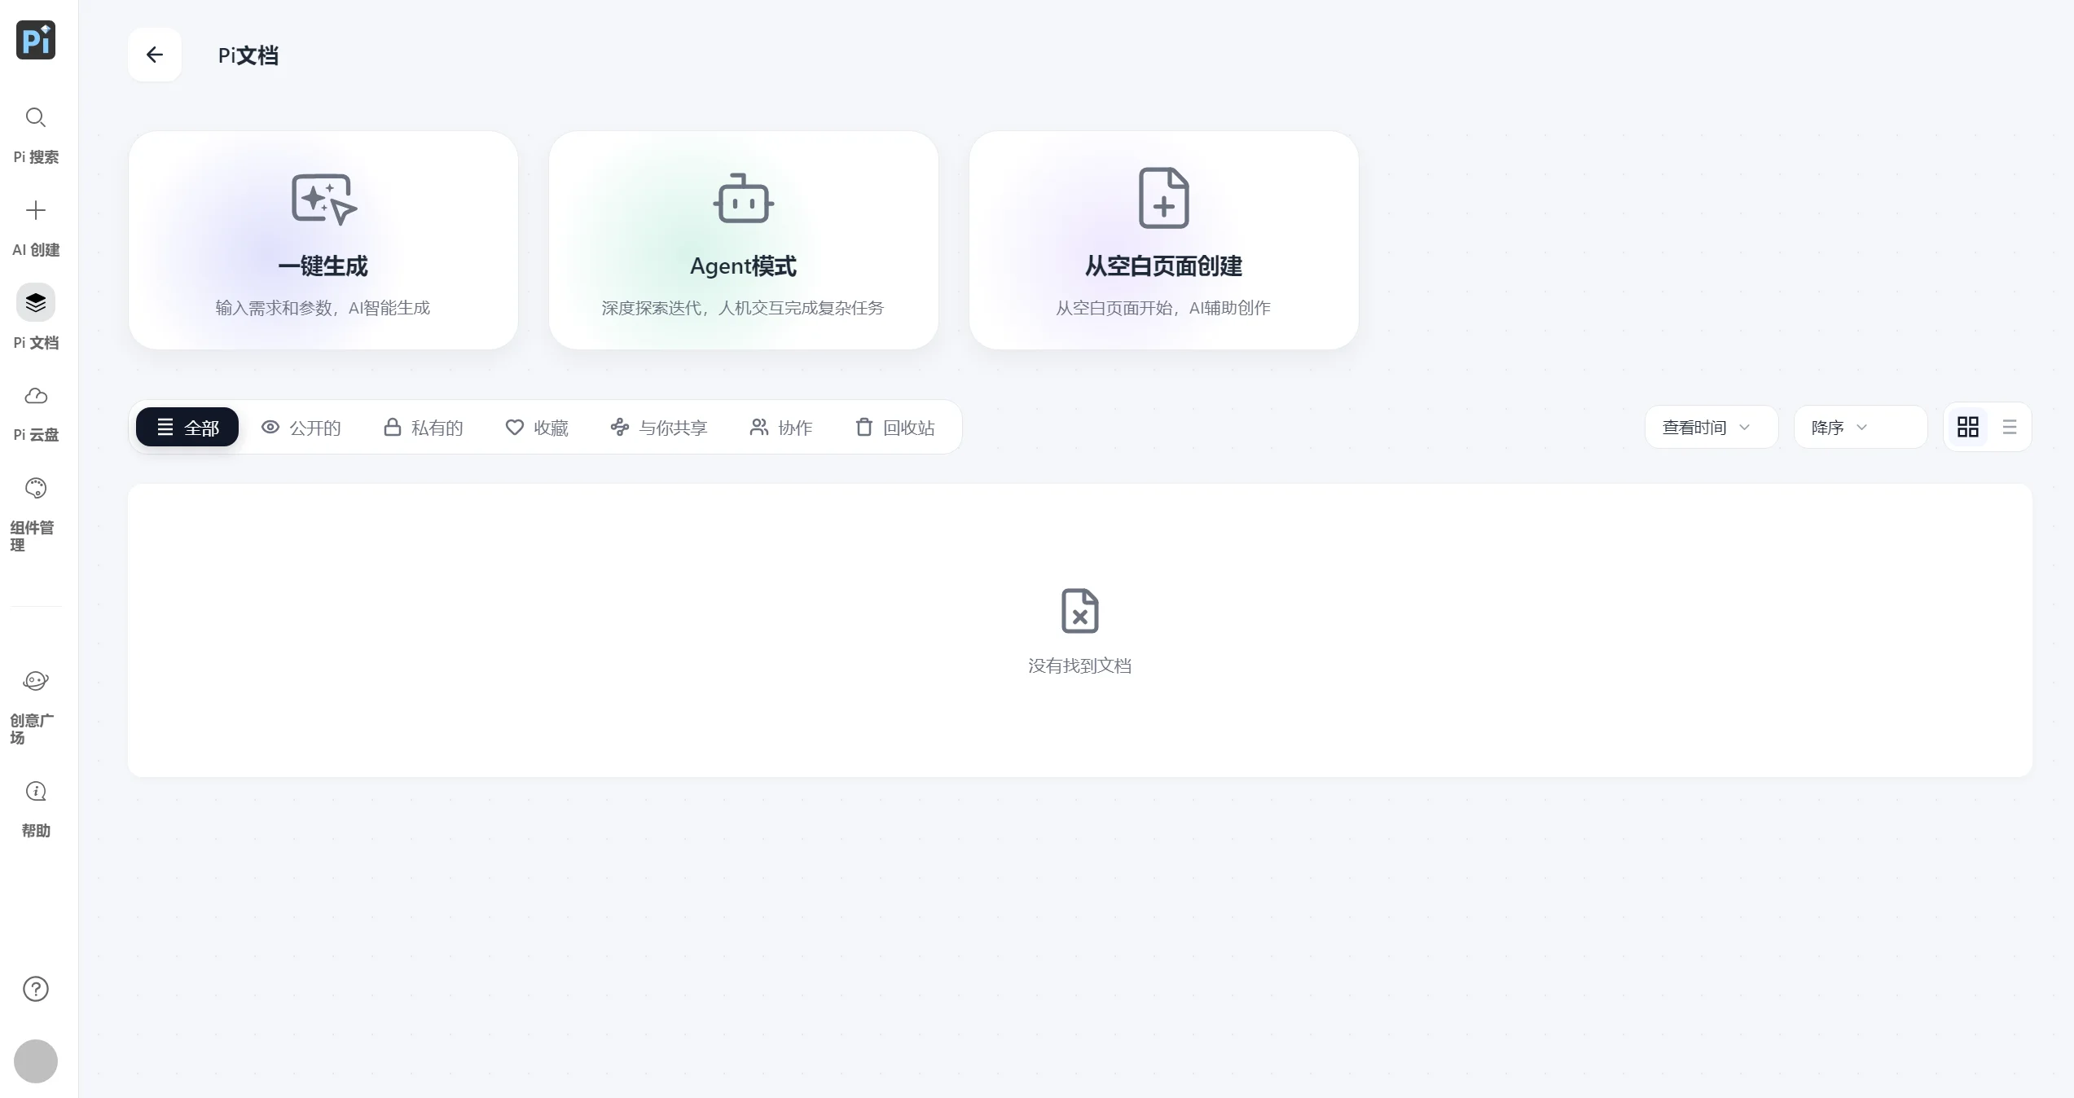Click the Pi logo at top left
Screen dimensions: 2074x1098
[x=36, y=40]
